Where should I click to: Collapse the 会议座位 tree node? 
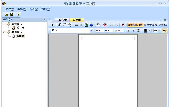coord(4,24)
